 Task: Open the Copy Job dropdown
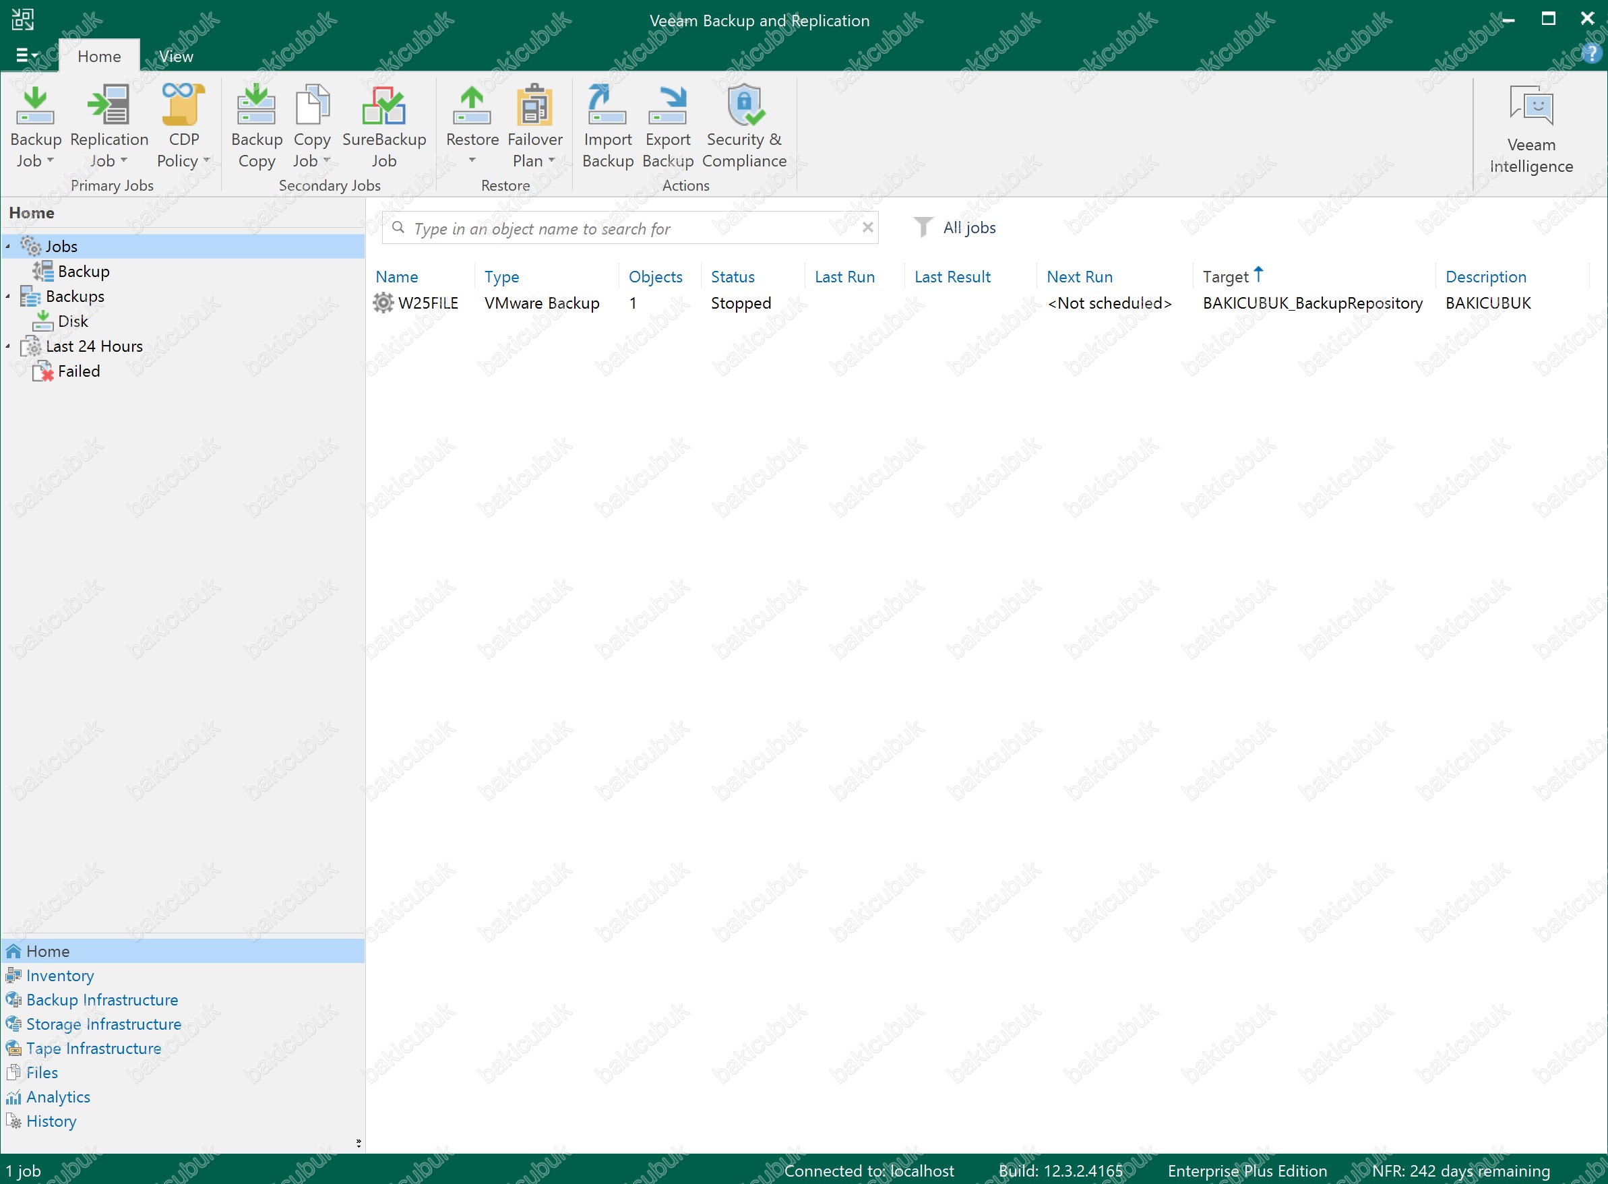(x=327, y=160)
